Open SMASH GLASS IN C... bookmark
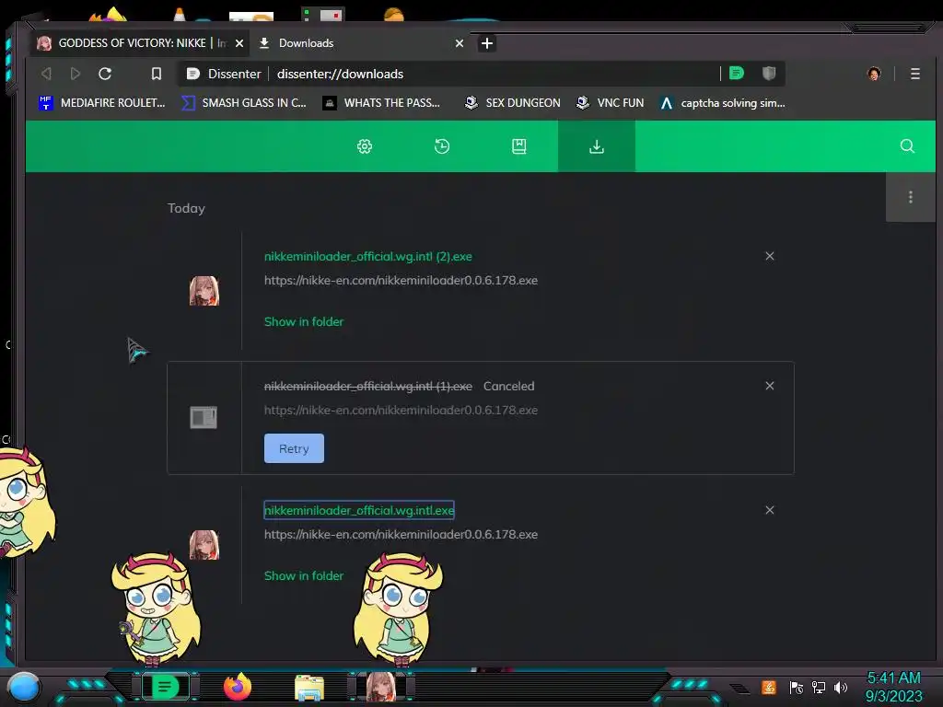 tap(244, 103)
